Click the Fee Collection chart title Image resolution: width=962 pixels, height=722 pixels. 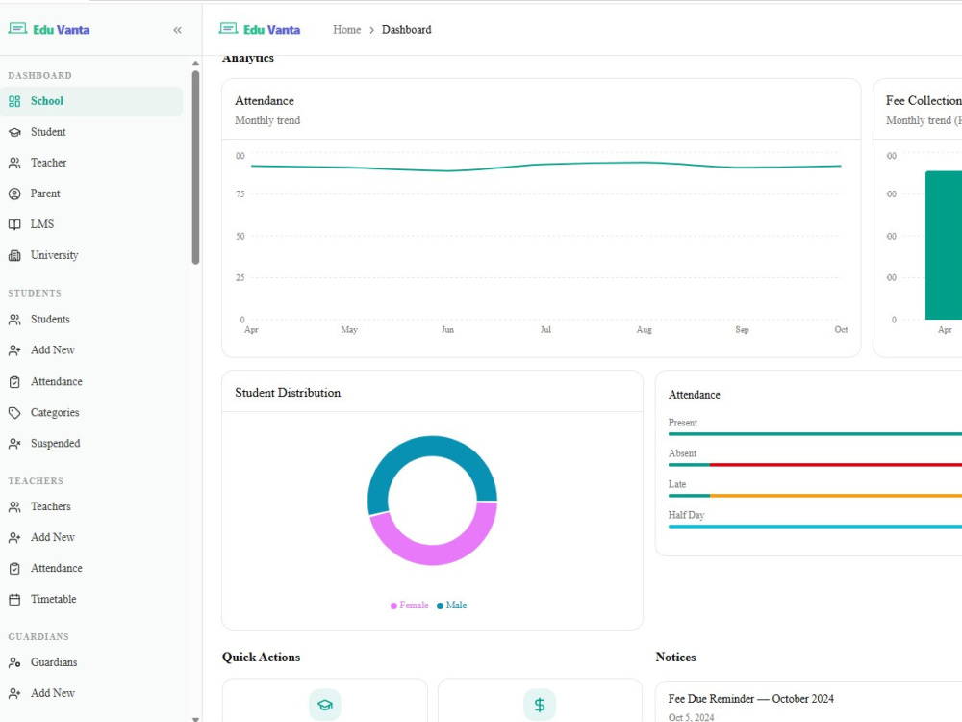coord(924,101)
